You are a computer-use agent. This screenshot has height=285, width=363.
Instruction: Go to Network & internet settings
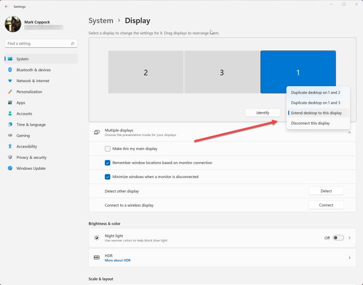coord(41,80)
